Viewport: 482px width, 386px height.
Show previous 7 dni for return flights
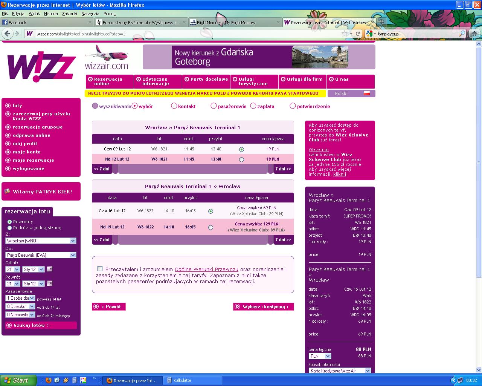102,240
